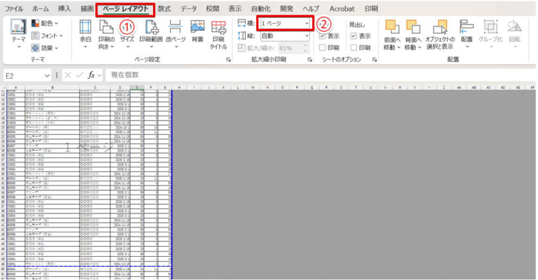
Task: Open the 印刷 ribbon tab
Action: (x=371, y=9)
